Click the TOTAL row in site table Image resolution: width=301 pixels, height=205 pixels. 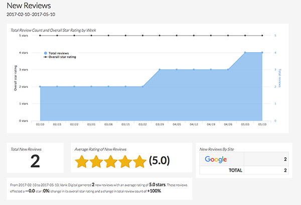[244, 170]
